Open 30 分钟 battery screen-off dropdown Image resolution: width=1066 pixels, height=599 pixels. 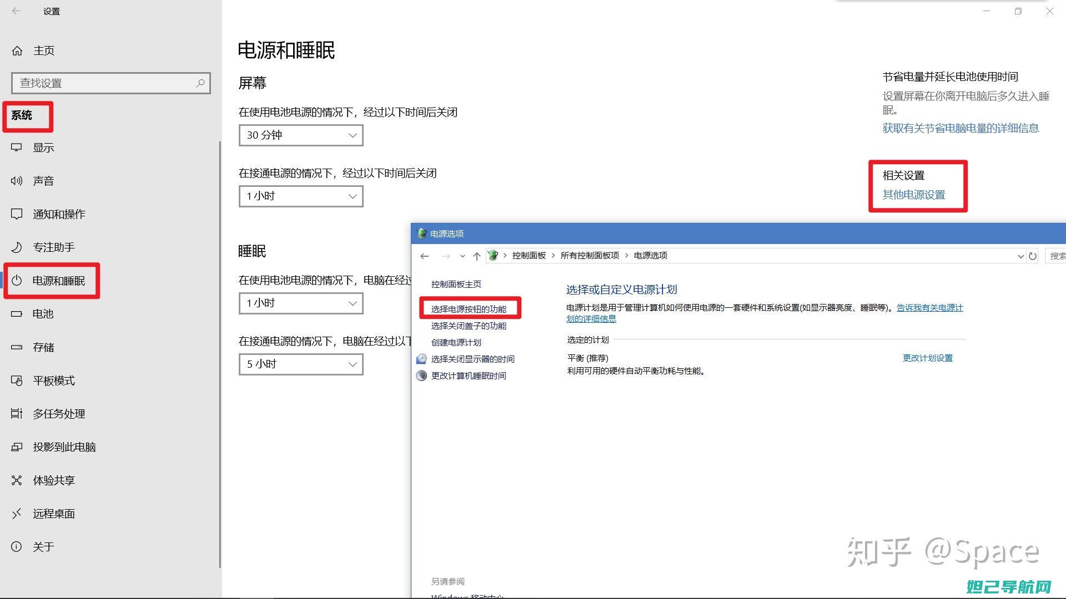tap(301, 135)
